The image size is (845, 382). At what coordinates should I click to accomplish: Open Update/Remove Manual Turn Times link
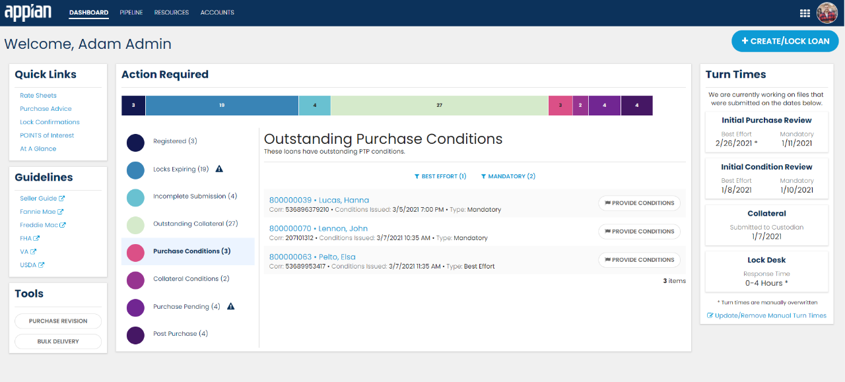(766, 315)
